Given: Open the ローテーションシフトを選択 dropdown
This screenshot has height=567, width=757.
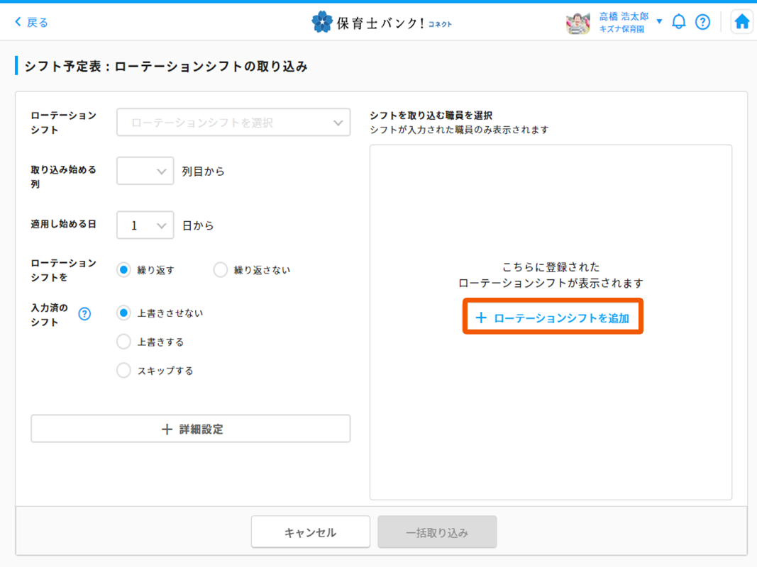Looking at the screenshot, I should [x=233, y=123].
